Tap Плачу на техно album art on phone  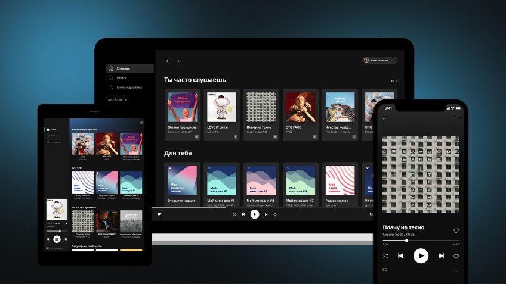tap(421, 174)
